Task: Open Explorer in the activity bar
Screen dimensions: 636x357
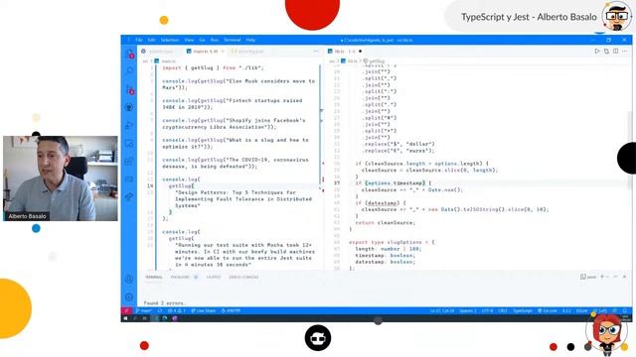Action: click(x=129, y=53)
